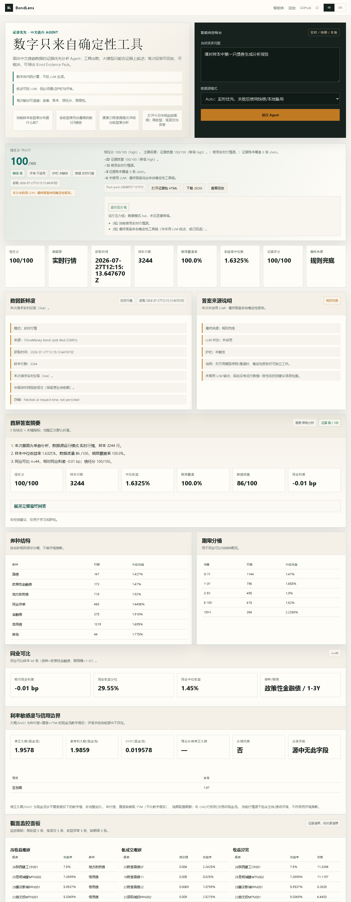Click the 查看回放 button

[x=218, y=188]
